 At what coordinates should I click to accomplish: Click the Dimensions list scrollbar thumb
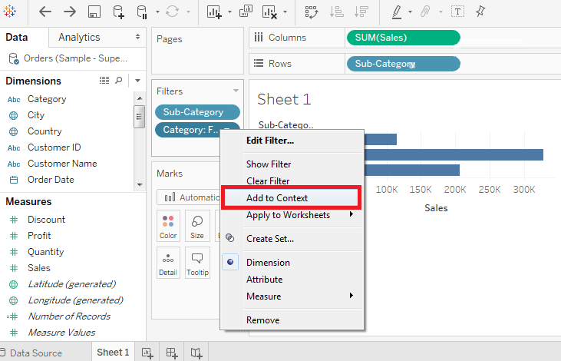pos(139,117)
